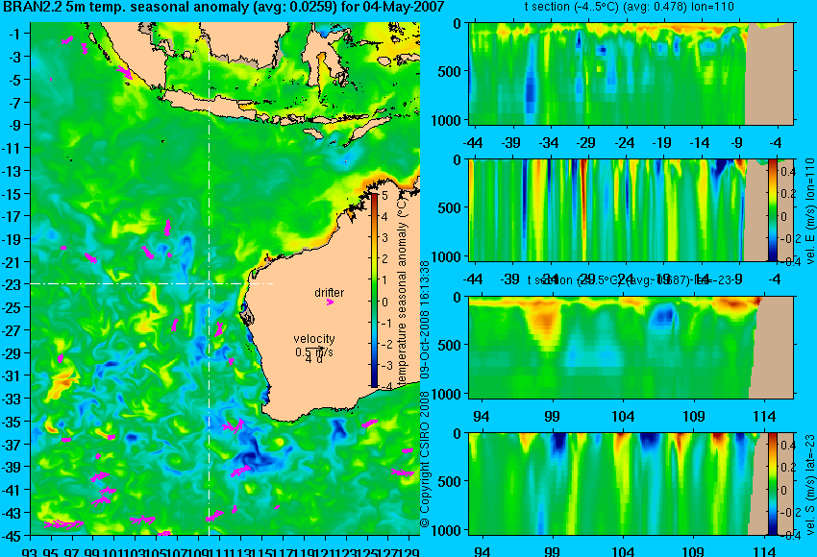
Task: Click '-44' below the top temperature section
Action: point(473,143)
